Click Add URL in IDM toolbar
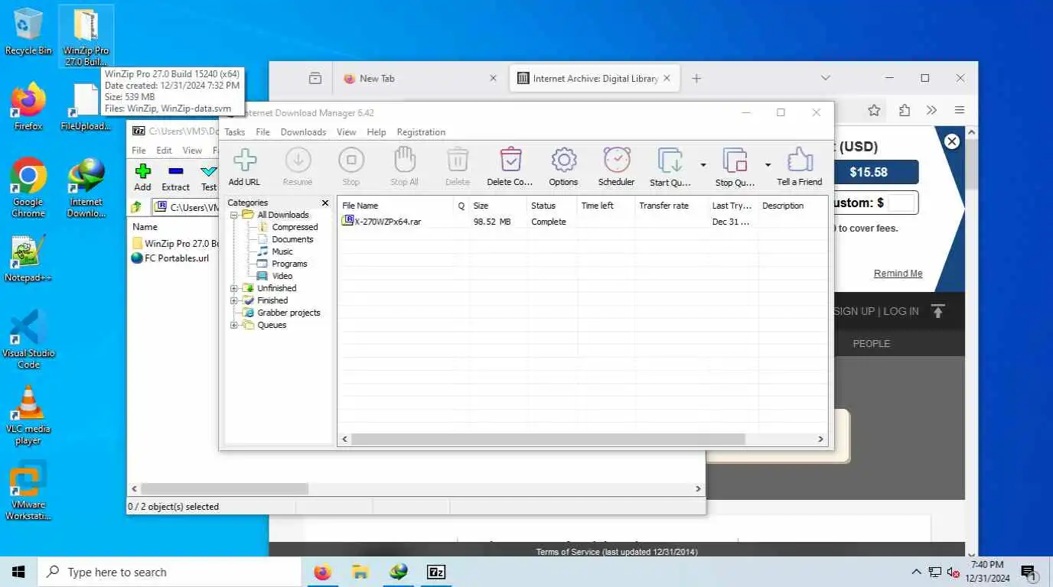 click(244, 167)
